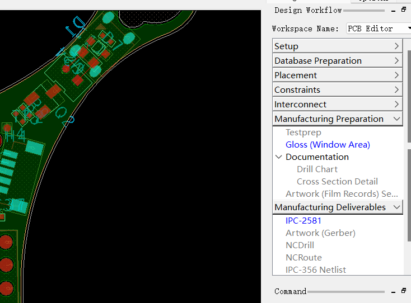Undock the Command panel
Screen dimensions: 411x303
point(404,291)
